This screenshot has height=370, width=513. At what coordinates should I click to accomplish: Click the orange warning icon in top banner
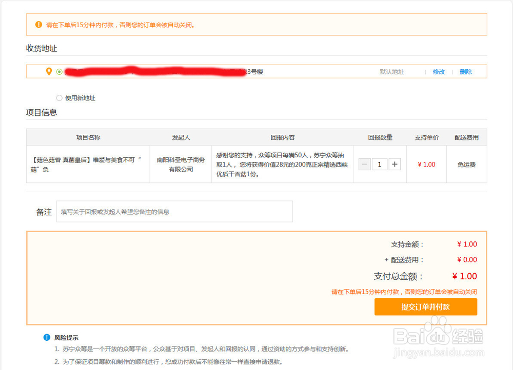click(40, 24)
